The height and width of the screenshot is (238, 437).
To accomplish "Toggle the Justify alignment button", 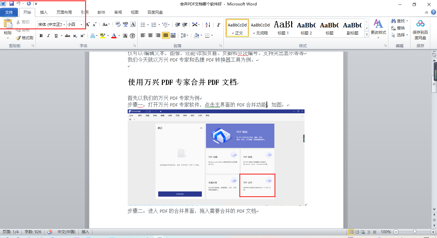I will pos(165,35).
